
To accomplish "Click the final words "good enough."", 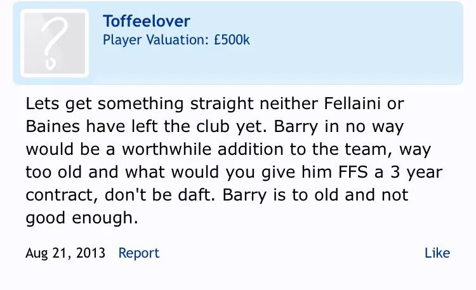I will pyautogui.click(x=81, y=219).
